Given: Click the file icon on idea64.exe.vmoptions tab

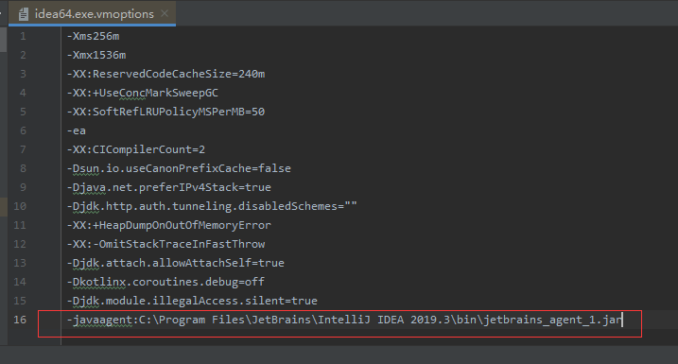Looking at the screenshot, I should 24,14.
